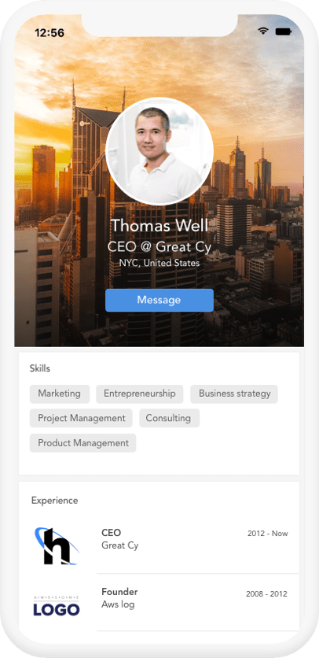Tap the NYC, United States location

point(159,263)
